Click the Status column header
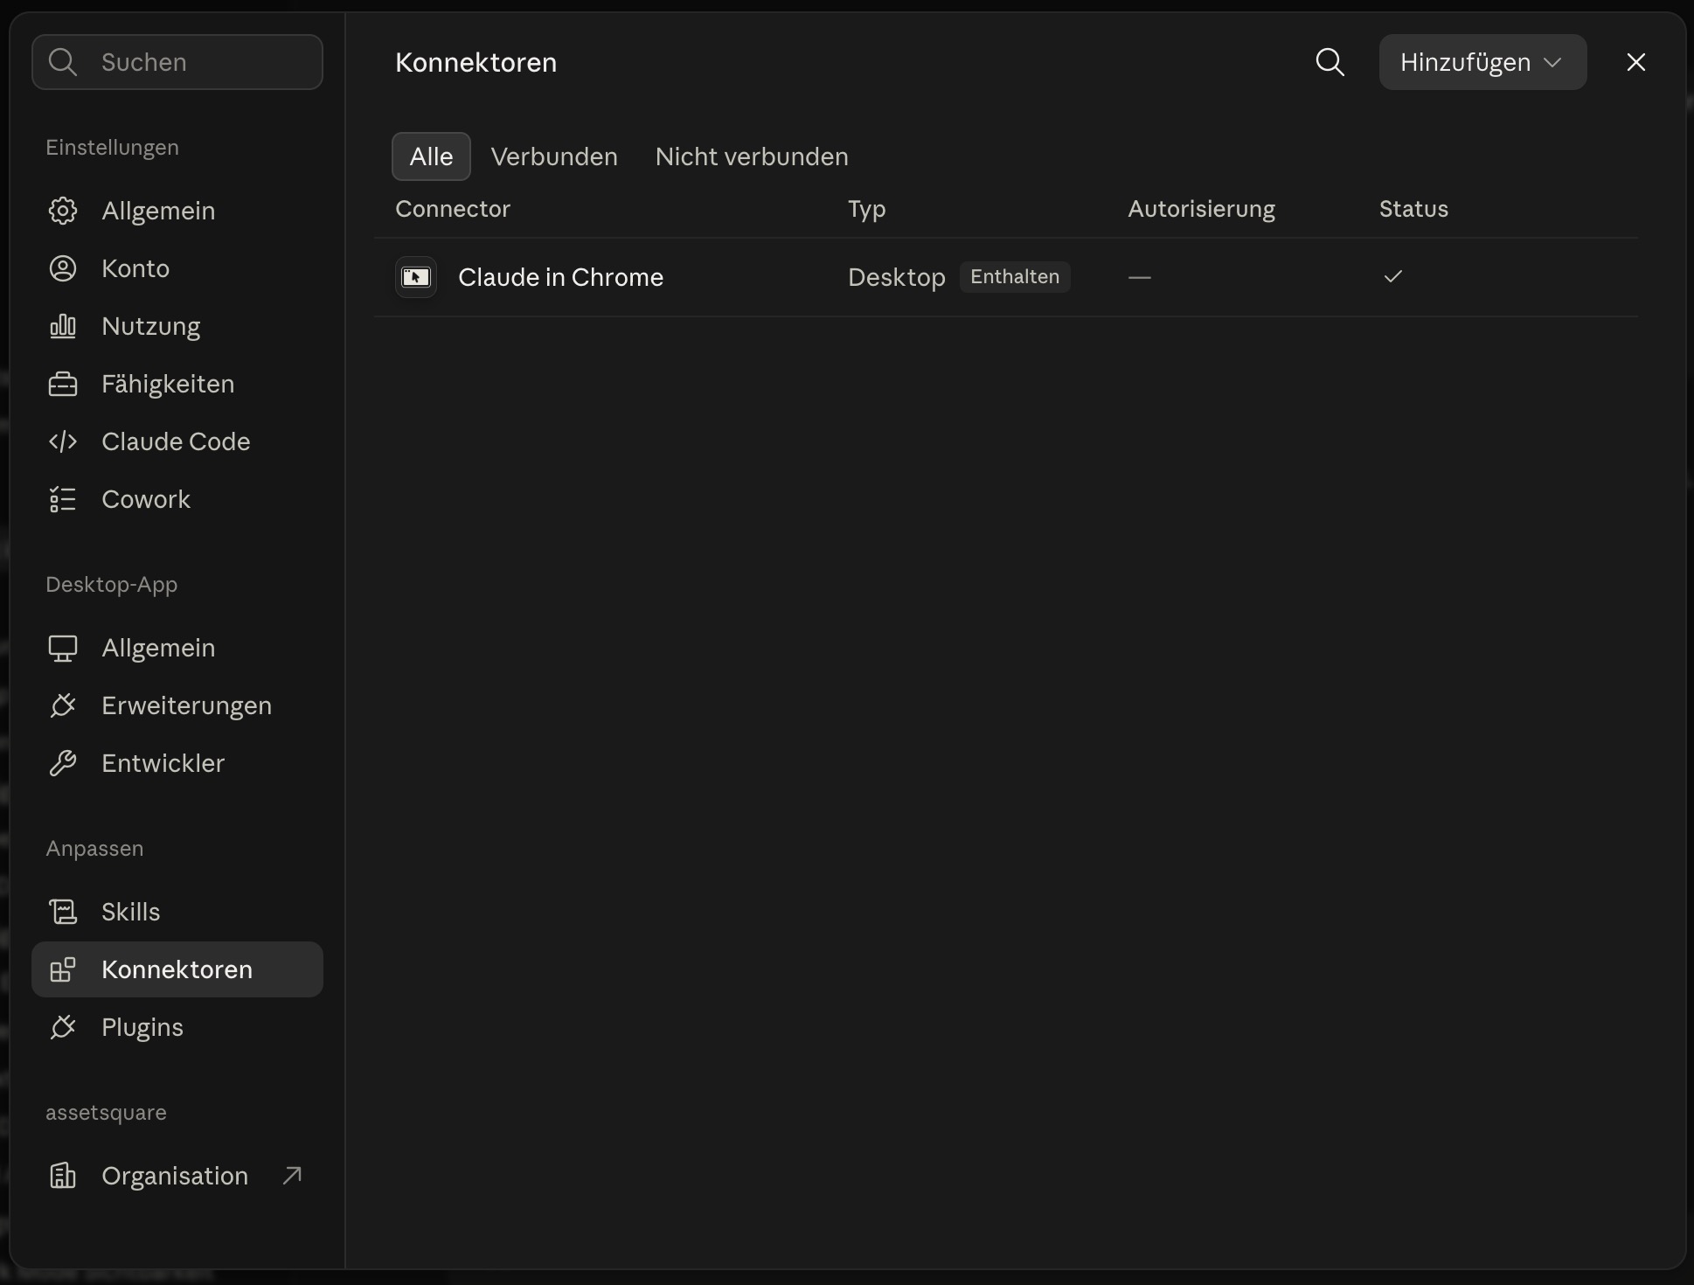1694x1285 pixels. [1413, 209]
